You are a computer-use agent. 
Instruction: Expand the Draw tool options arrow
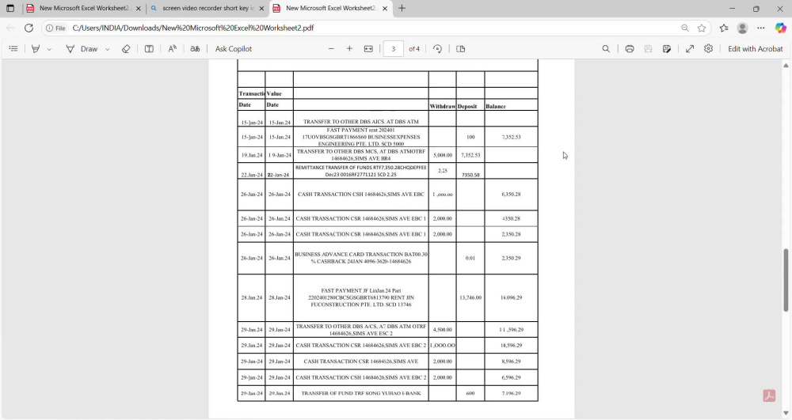pyautogui.click(x=107, y=49)
